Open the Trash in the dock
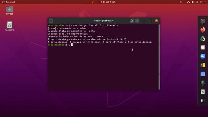 [x=203, y=92]
